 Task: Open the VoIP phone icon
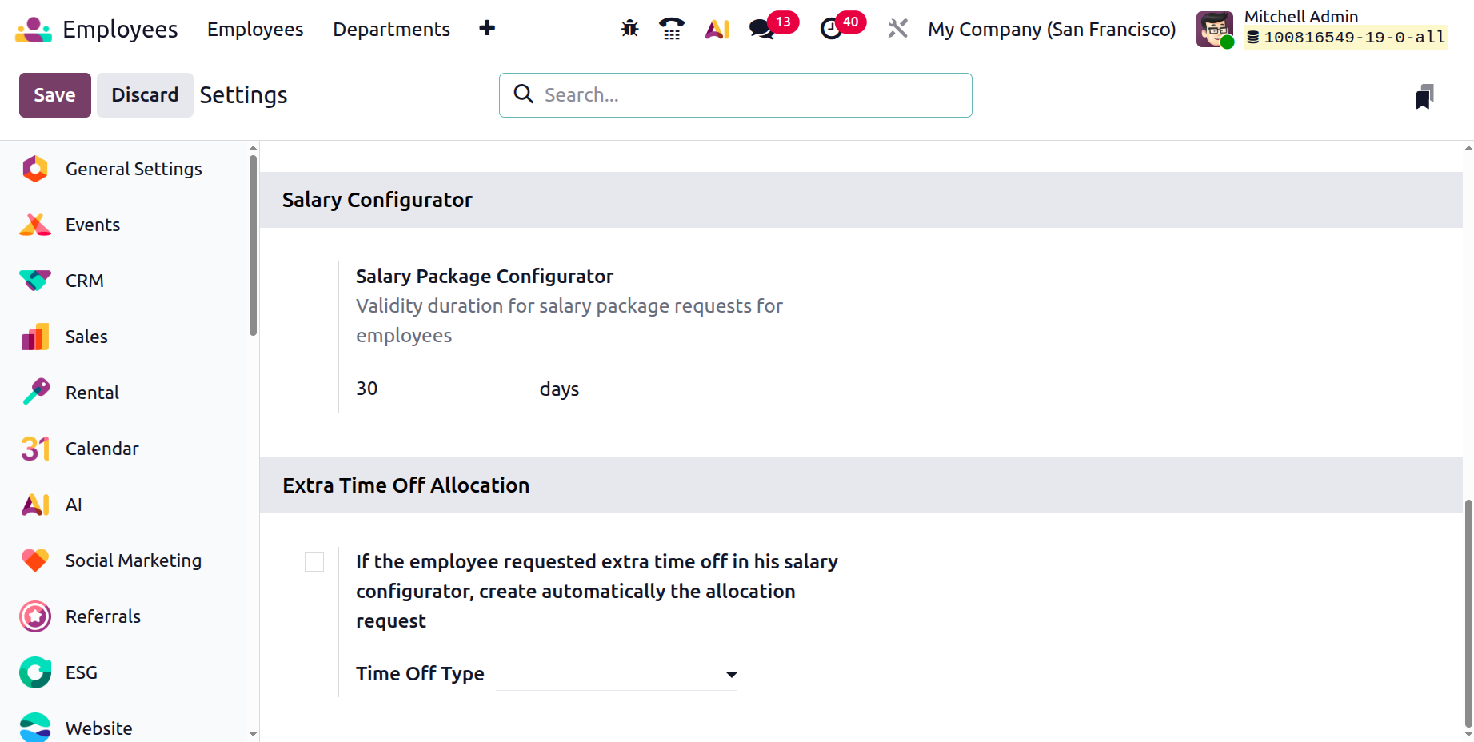672,29
